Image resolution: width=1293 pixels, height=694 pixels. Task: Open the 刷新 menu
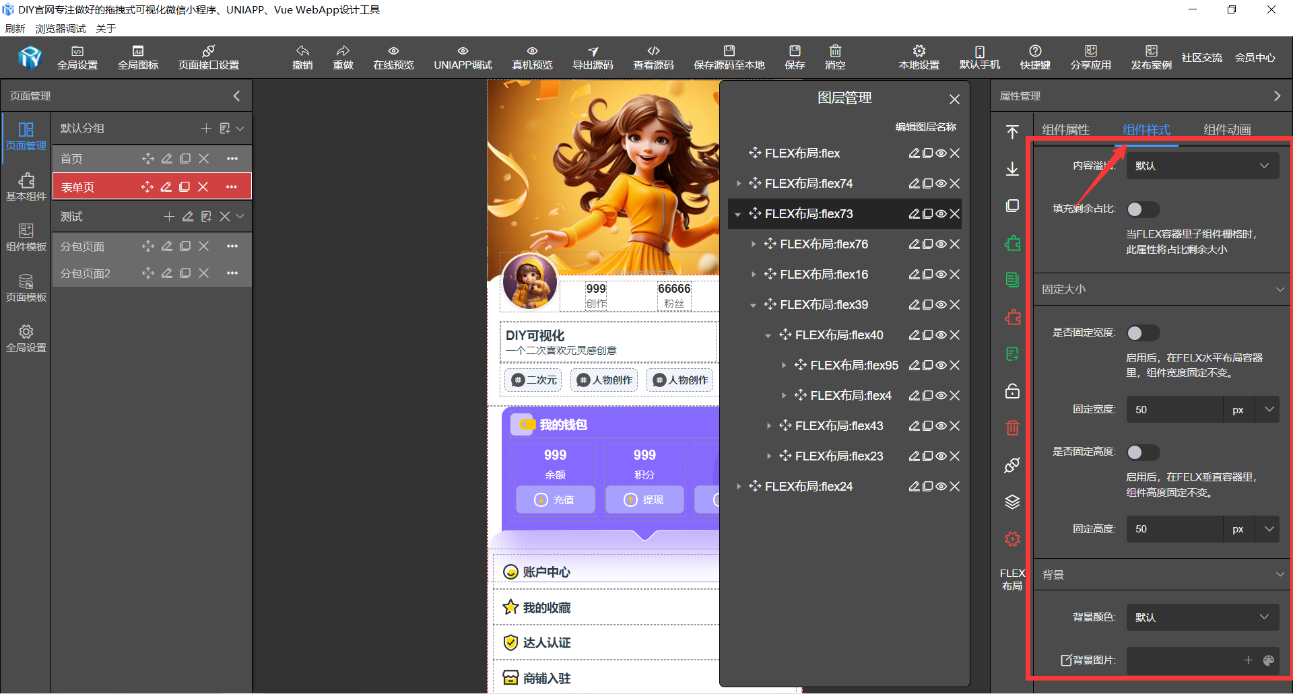point(15,28)
